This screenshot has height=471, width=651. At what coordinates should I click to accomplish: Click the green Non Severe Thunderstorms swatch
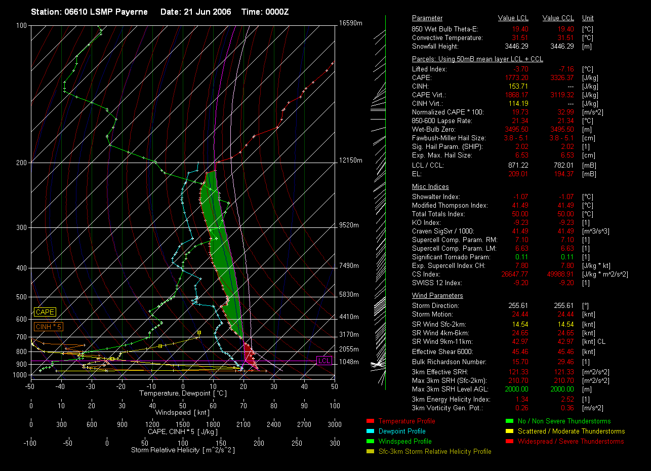pyautogui.click(x=509, y=421)
